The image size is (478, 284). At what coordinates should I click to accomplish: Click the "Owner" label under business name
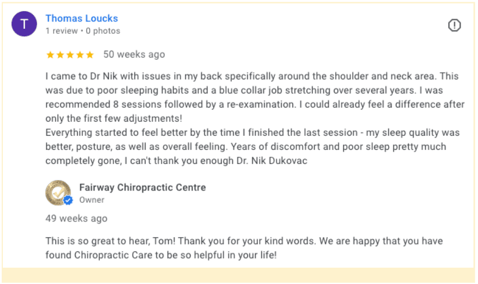92,199
